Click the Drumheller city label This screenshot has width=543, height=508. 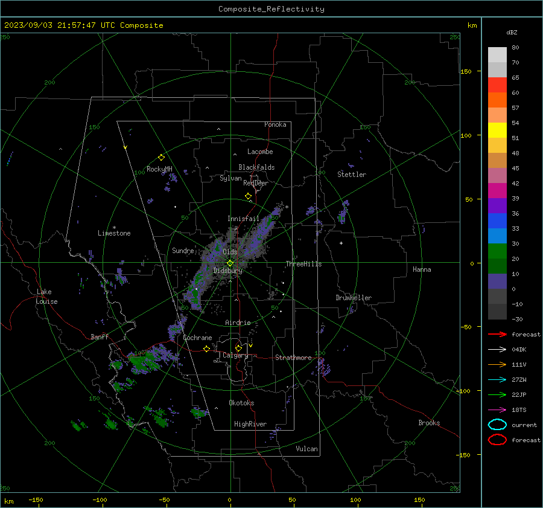pyautogui.click(x=354, y=298)
